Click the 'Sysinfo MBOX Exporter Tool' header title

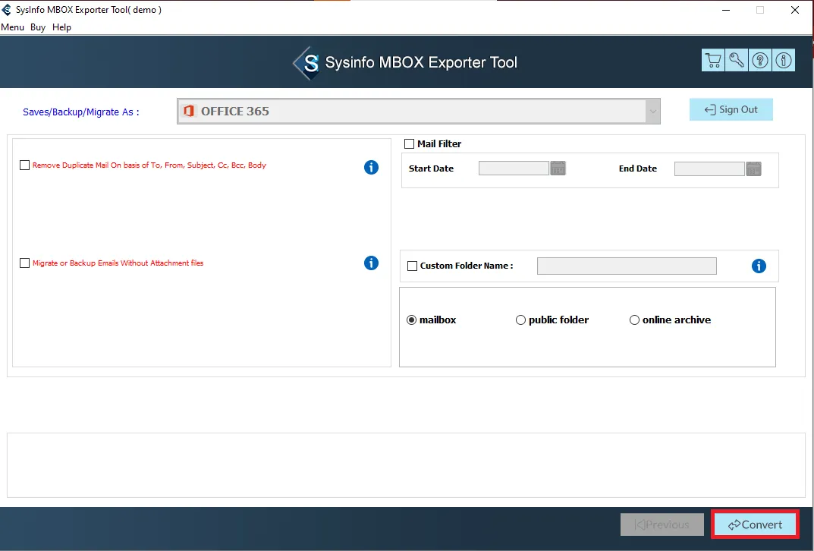click(x=421, y=62)
